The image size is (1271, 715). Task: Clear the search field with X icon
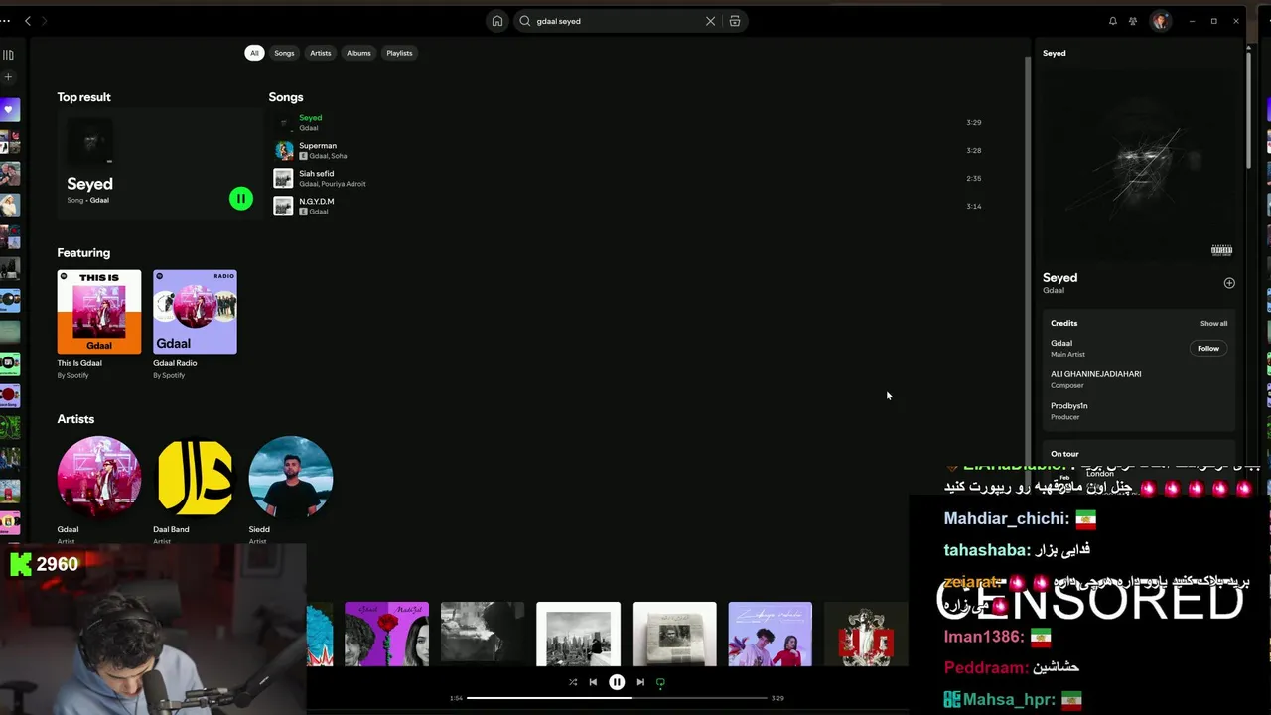(x=710, y=21)
